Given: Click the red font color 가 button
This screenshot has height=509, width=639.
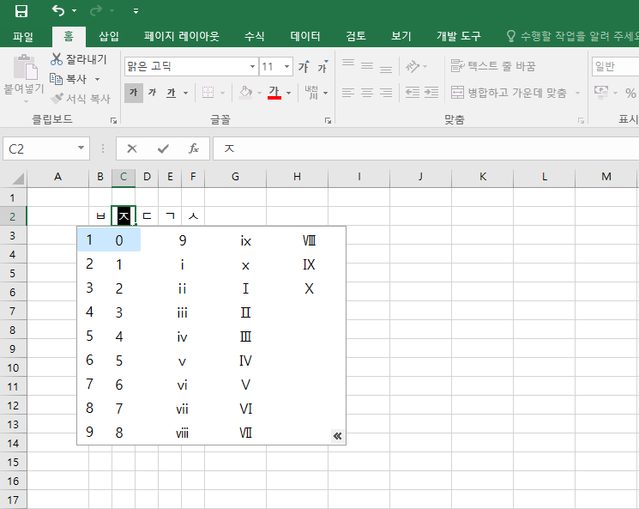Looking at the screenshot, I should 274,93.
